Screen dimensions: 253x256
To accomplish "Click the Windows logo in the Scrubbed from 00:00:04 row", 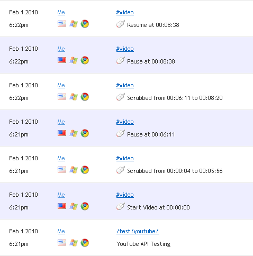I will point(74,170).
